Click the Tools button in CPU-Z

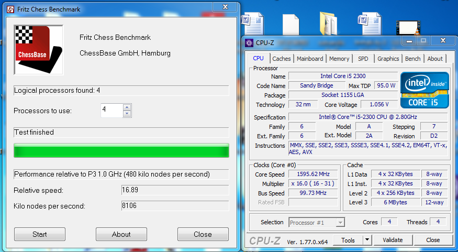tap(348, 240)
